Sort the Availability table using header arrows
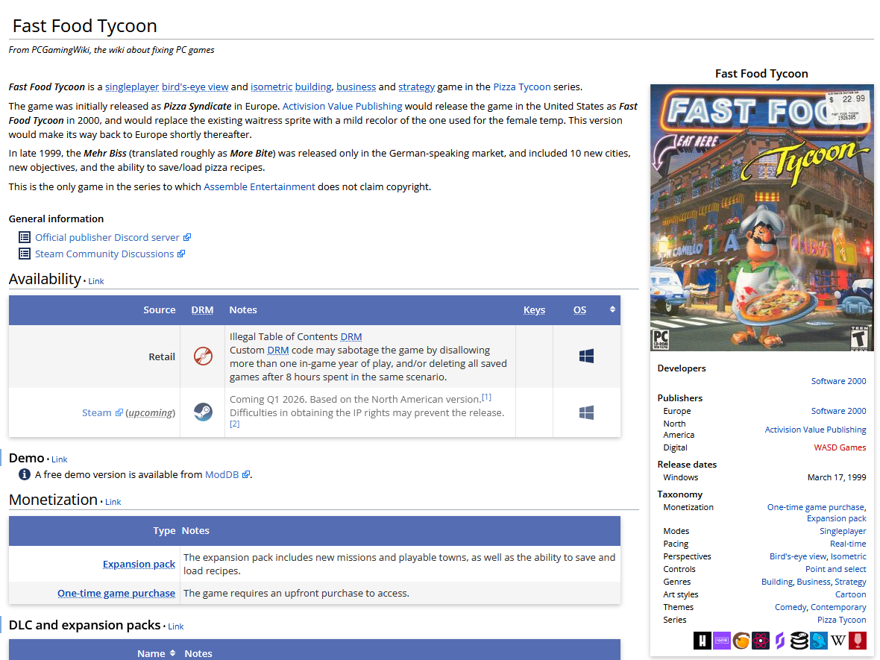This screenshot has height=660, width=880. coord(612,309)
